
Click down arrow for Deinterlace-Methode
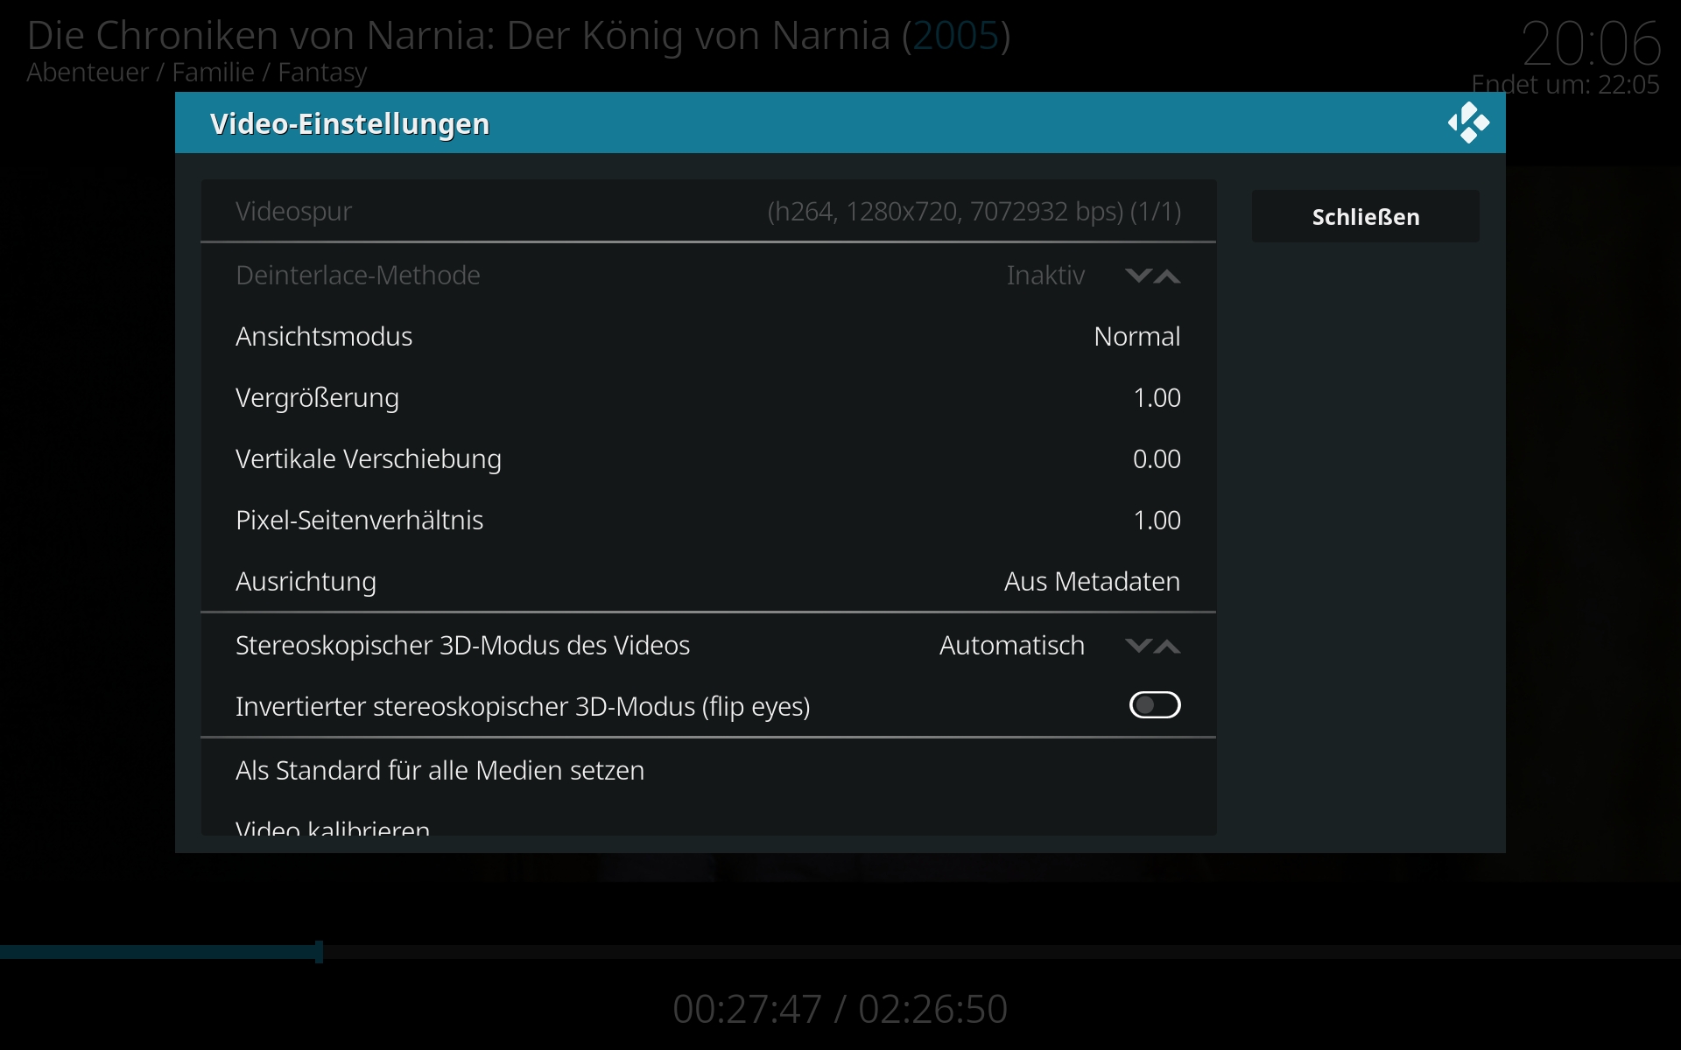coord(1137,276)
